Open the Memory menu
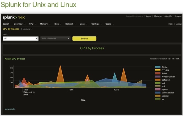183x116 pixels. pyautogui.click(x=45, y=24)
